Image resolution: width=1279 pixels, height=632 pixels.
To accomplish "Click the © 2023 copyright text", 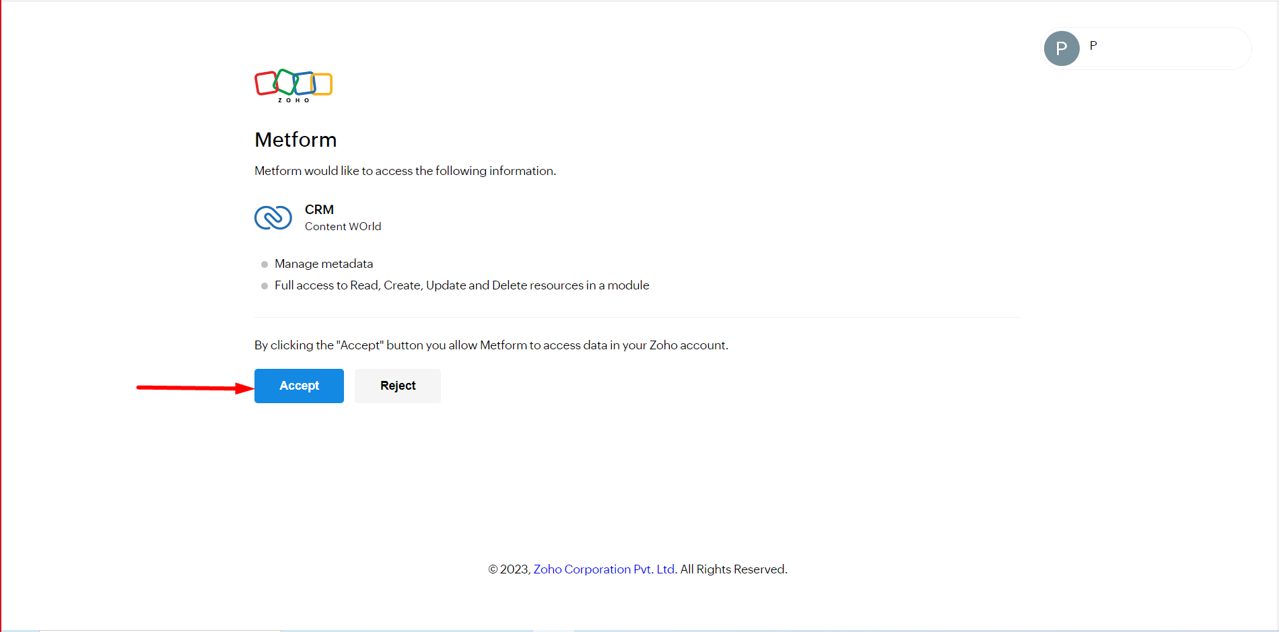I will coord(510,569).
